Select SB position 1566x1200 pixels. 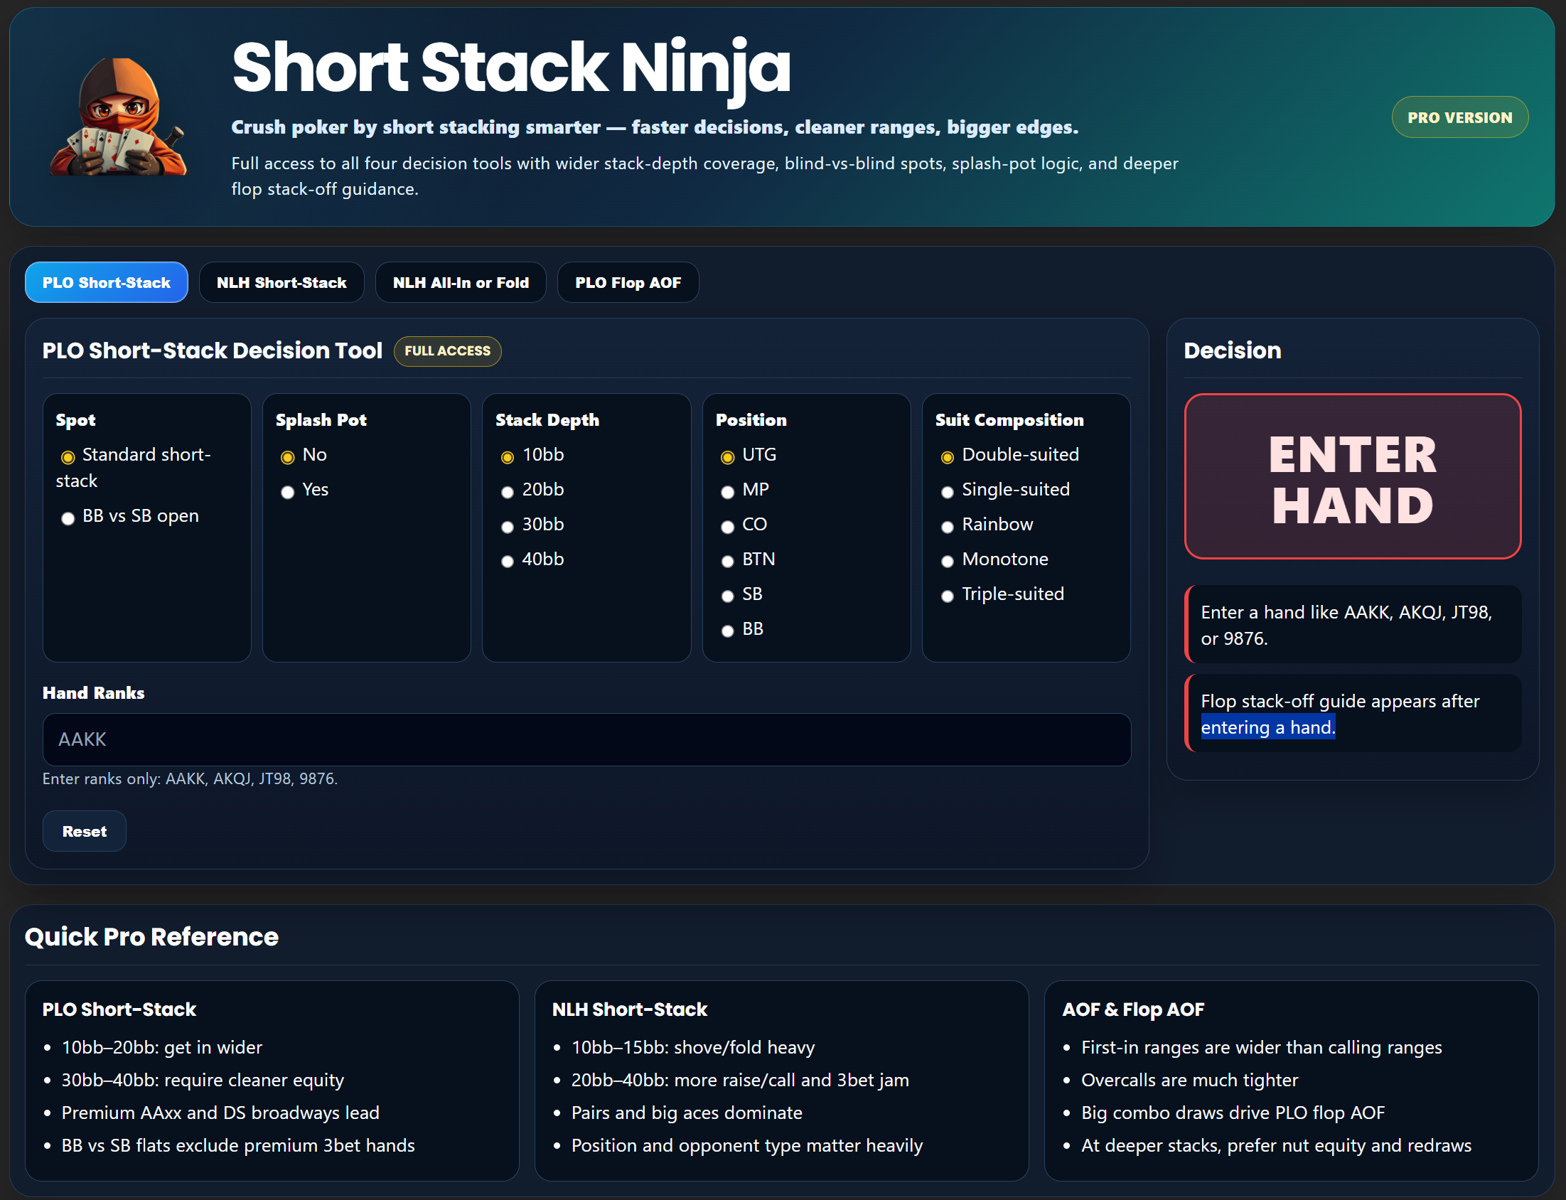click(x=728, y=596)
